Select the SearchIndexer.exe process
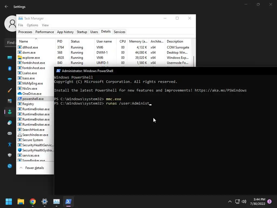This screenshot has height=208, width=277. (35, 135)
